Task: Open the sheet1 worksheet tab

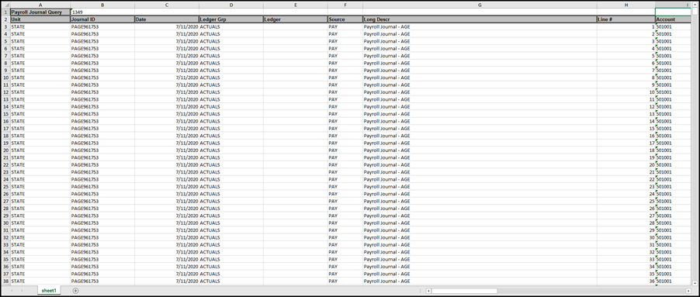Action: (49, 291)
